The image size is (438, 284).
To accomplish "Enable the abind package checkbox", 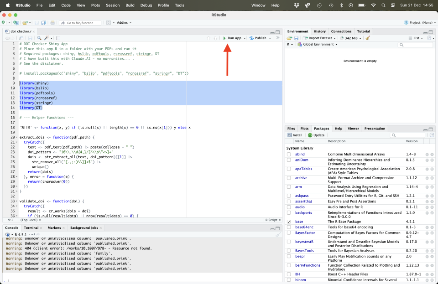I will click(289, 155).
